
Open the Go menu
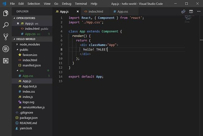56,4
